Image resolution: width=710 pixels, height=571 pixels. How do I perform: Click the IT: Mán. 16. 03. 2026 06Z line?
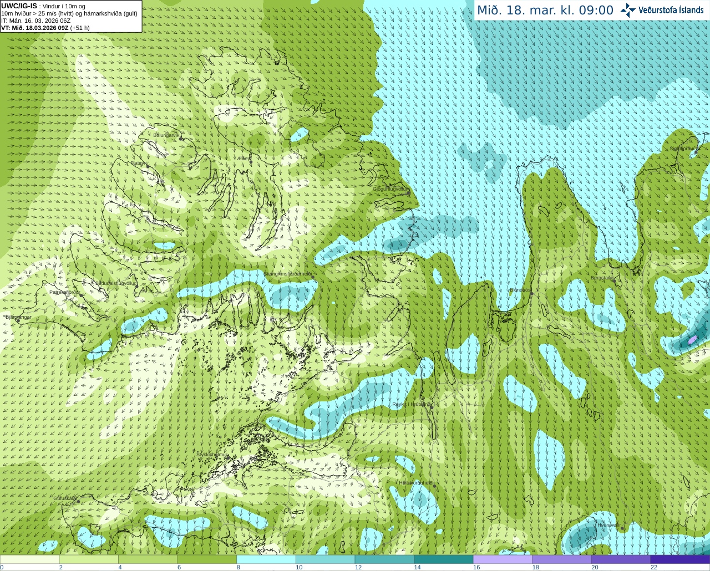(36, 21)
